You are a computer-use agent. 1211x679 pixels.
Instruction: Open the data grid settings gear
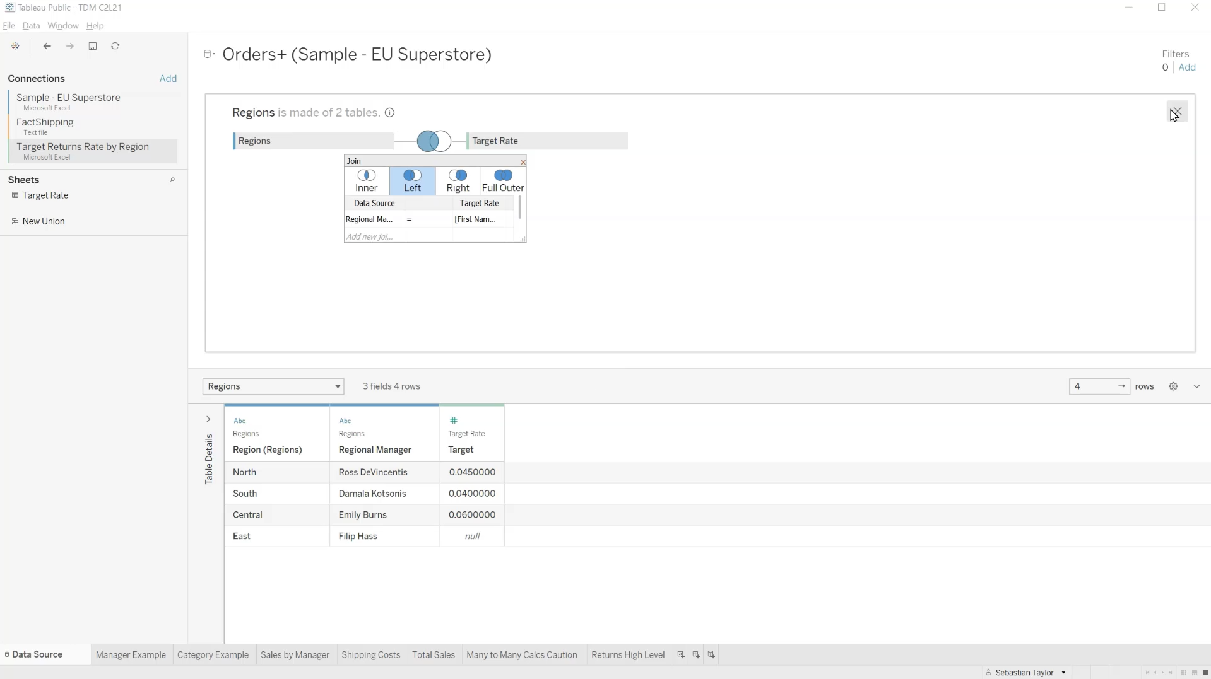(x=1173, y=386)
